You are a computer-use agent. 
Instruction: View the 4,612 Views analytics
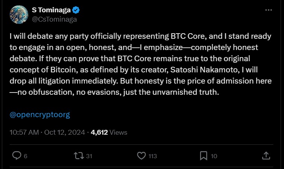pyautogui.click(x=109, y=132)
